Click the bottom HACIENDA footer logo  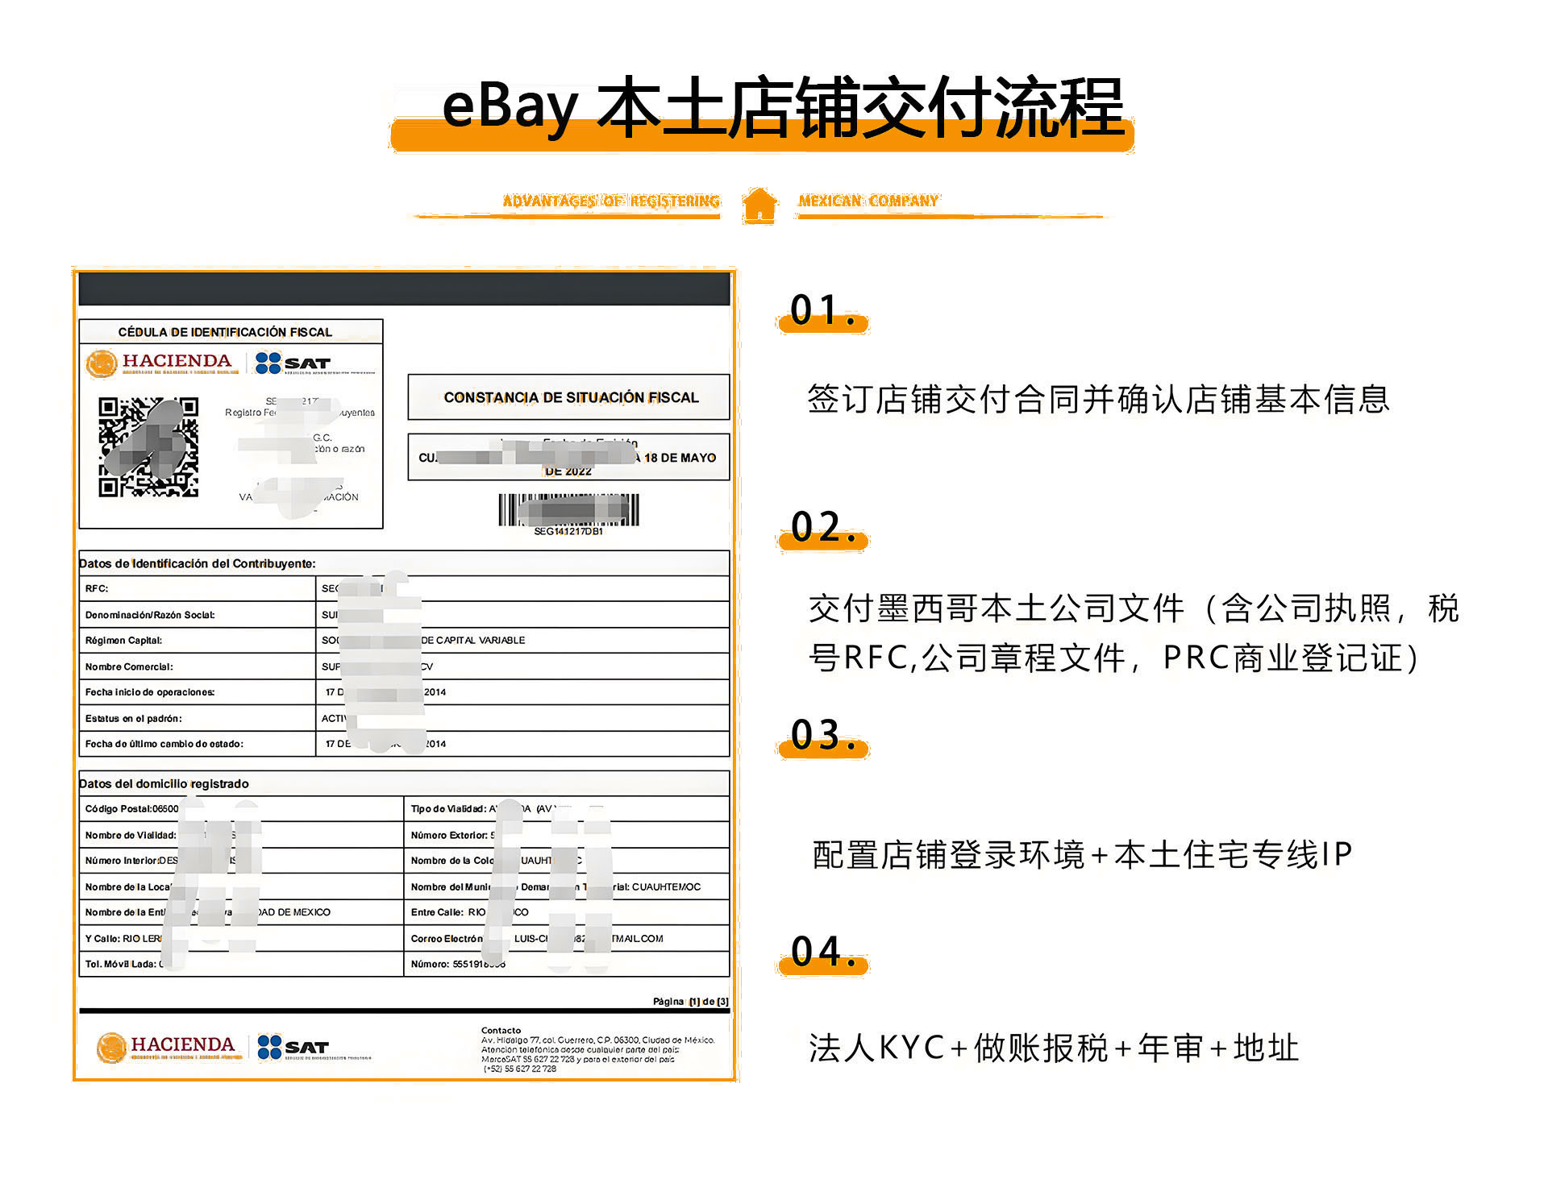(169, 1047)
